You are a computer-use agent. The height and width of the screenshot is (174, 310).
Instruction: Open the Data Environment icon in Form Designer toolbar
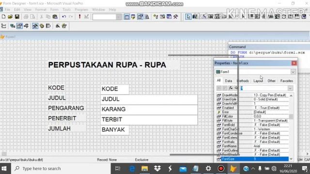(13, 26)
